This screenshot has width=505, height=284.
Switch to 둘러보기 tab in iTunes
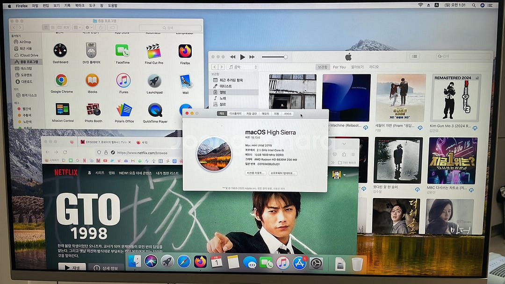[357, 67]
